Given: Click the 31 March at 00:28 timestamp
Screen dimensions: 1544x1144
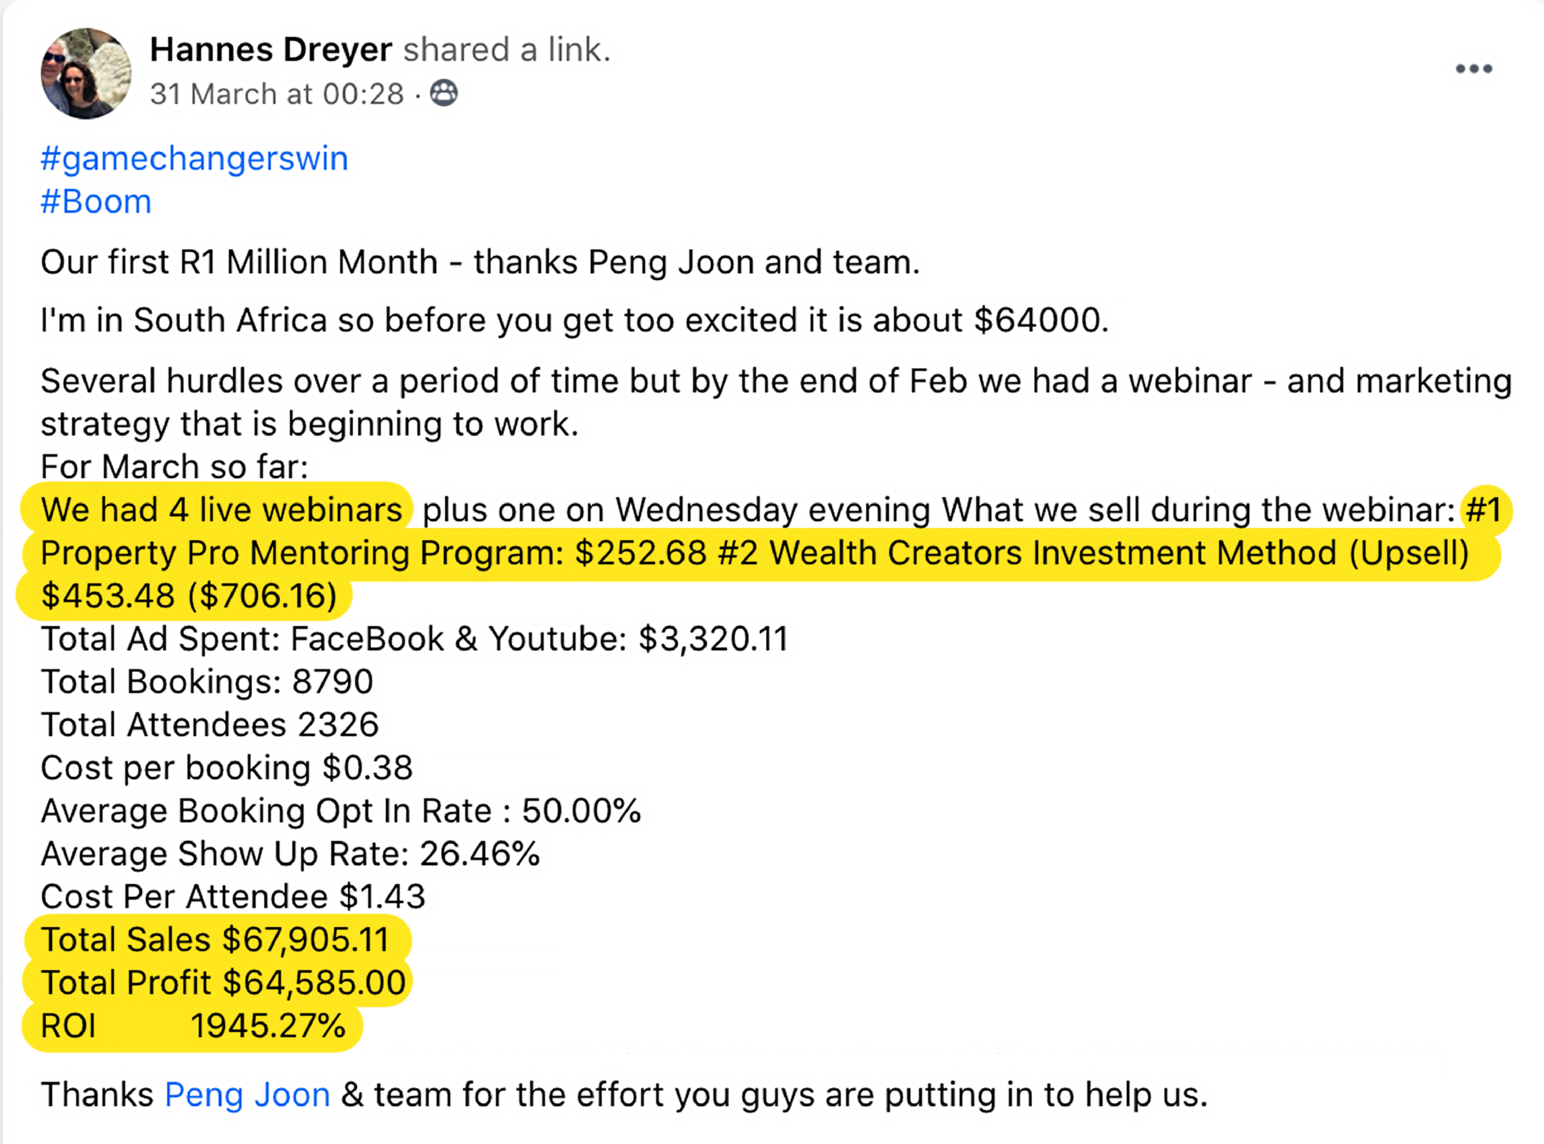Looking at the screenshot, I should click(x=277, y=94).
